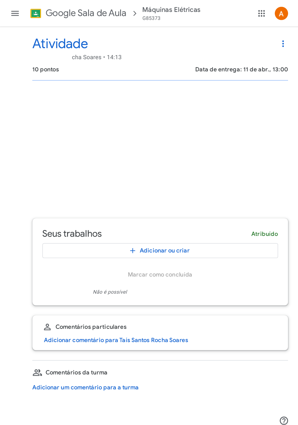Add a private comment for Tais Santos
This screenshot has width=298, height=425.
[116, 340]
